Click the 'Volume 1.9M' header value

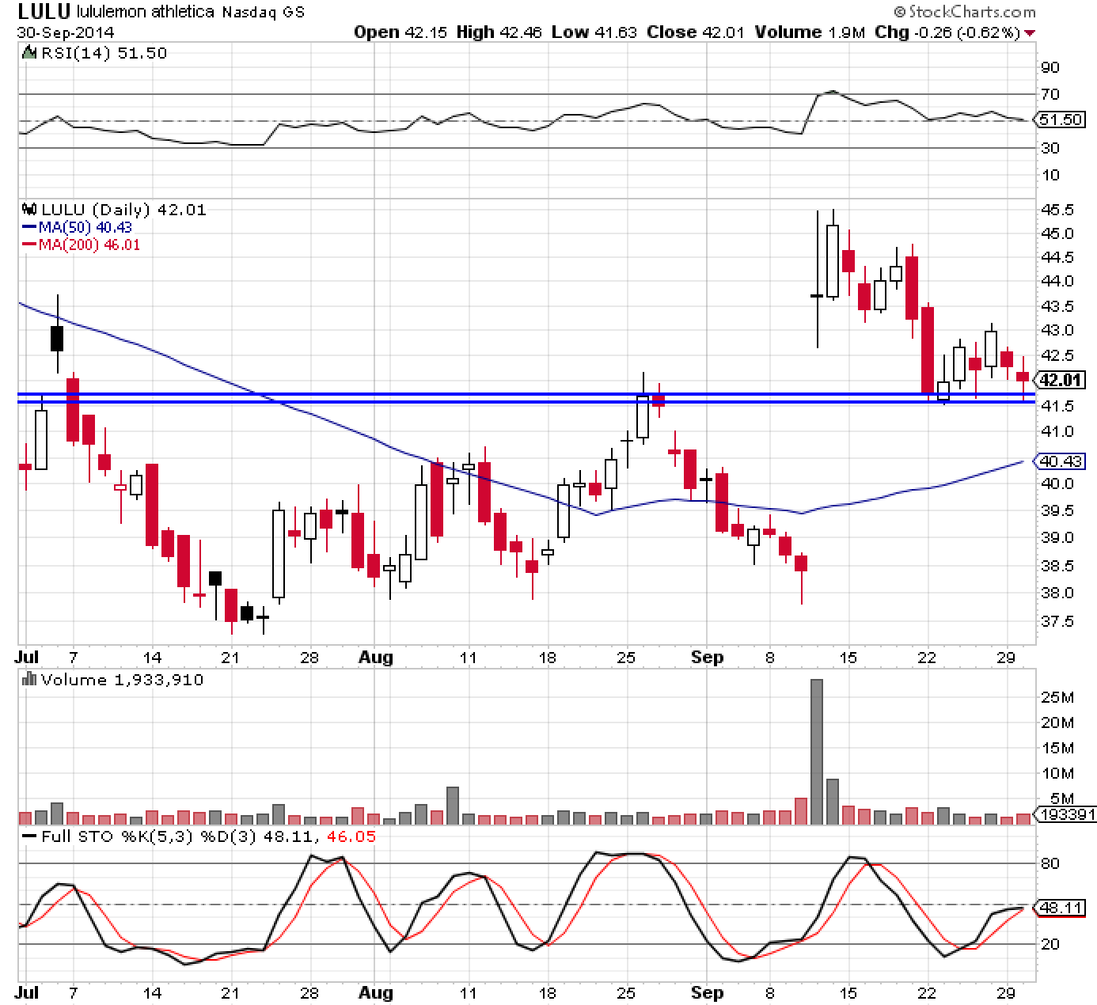click(x=810, y=32)
